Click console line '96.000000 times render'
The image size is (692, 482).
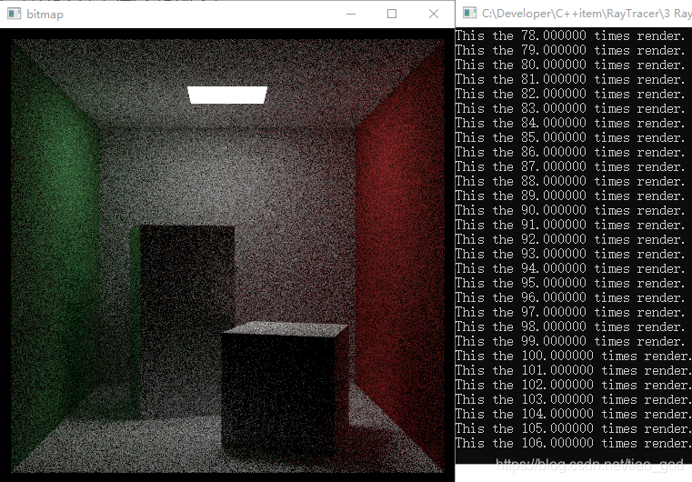click(570, 298)
